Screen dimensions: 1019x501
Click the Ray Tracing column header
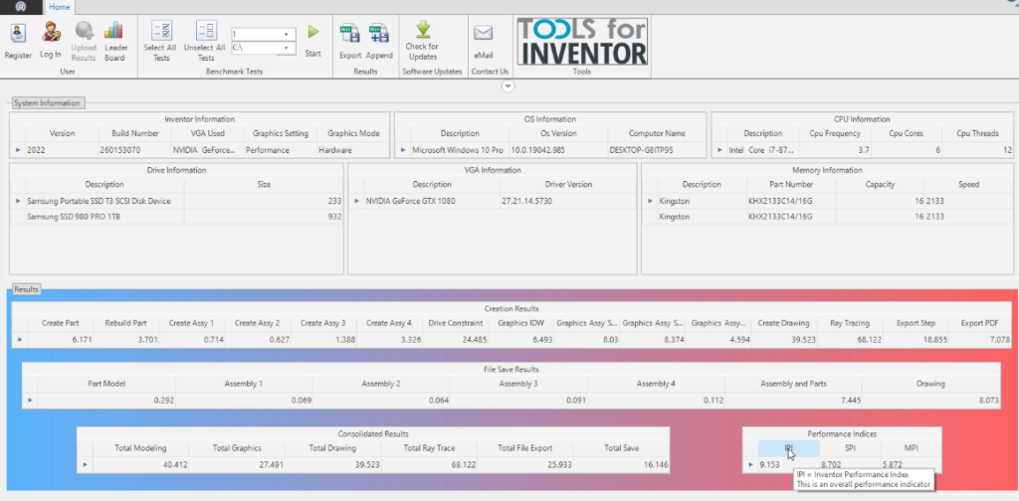[x=848, y=323]
